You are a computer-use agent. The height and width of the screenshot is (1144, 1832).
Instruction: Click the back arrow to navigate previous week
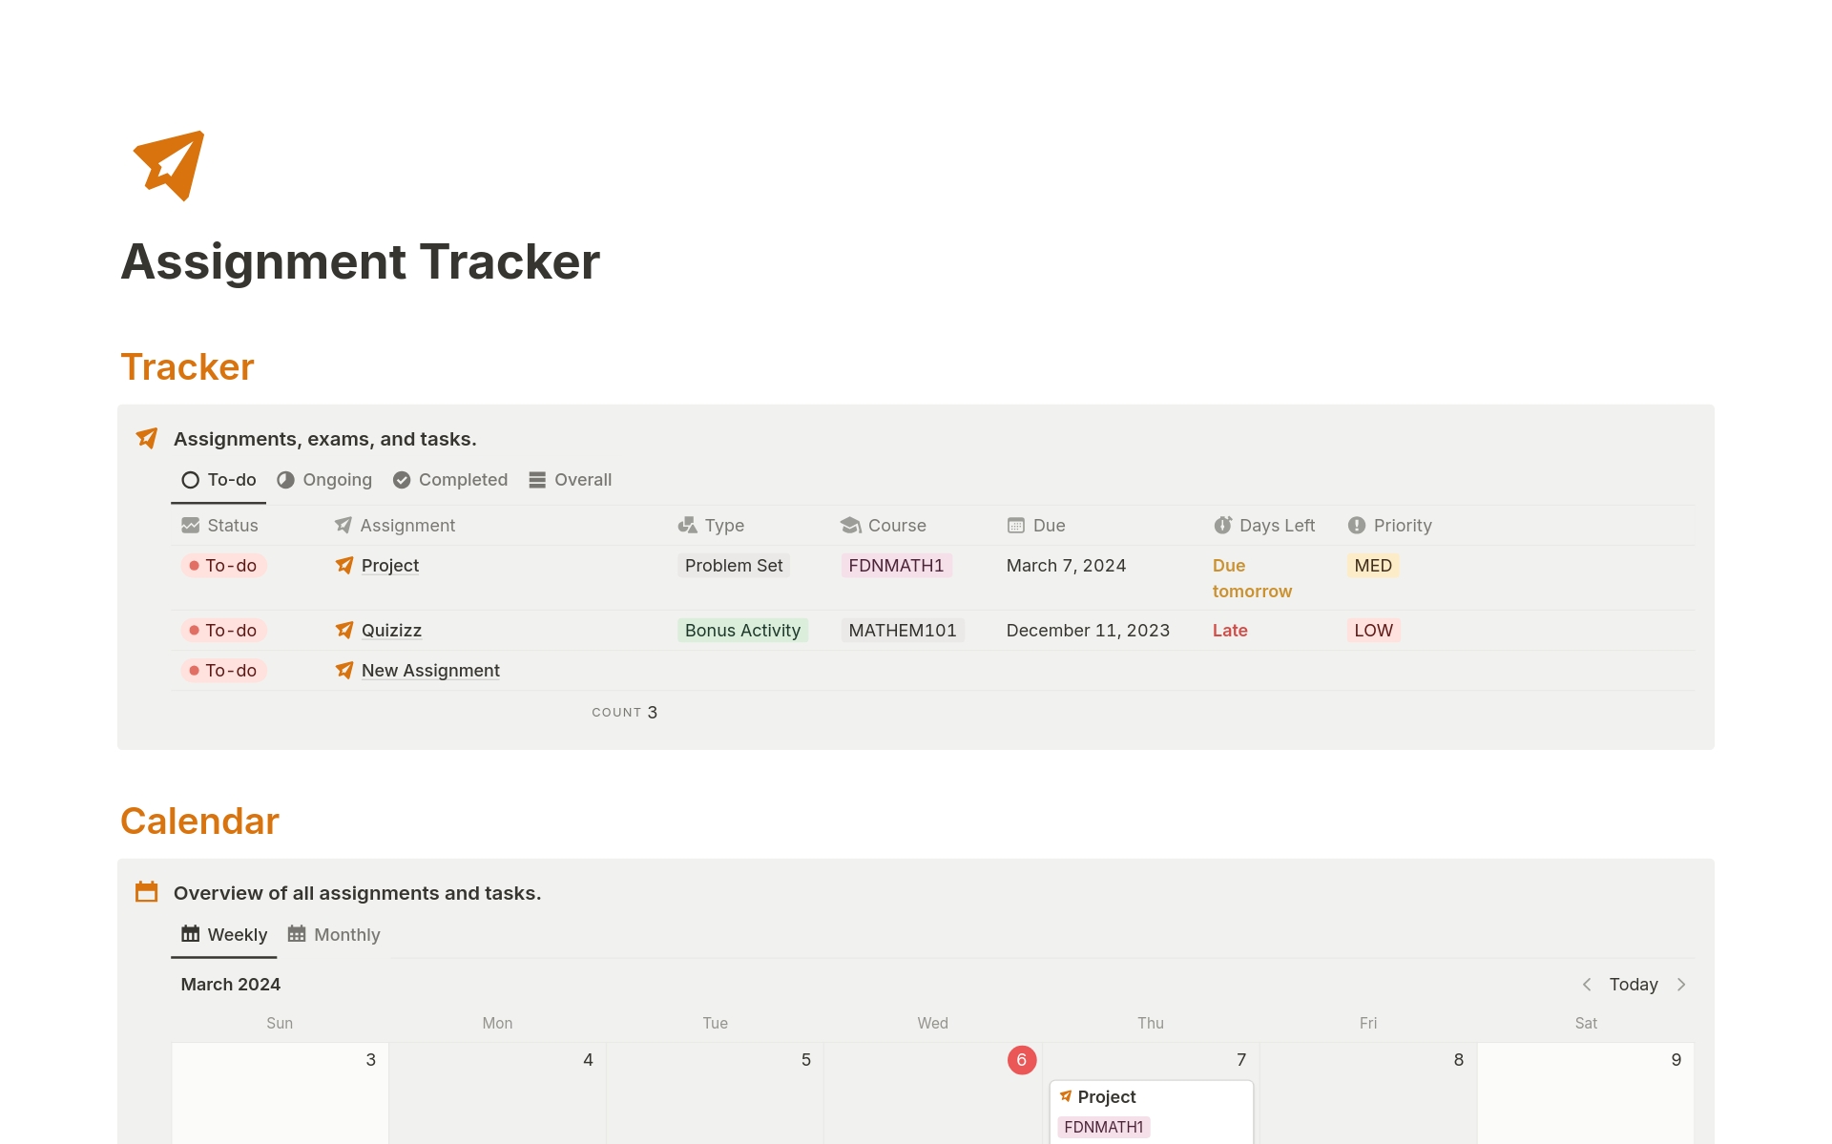[x=1587, y=983]
